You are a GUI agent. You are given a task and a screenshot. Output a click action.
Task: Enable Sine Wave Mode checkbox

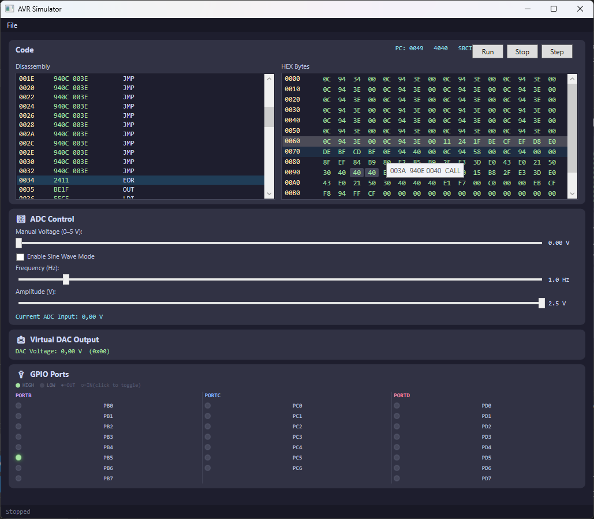(x=20, y=257)
